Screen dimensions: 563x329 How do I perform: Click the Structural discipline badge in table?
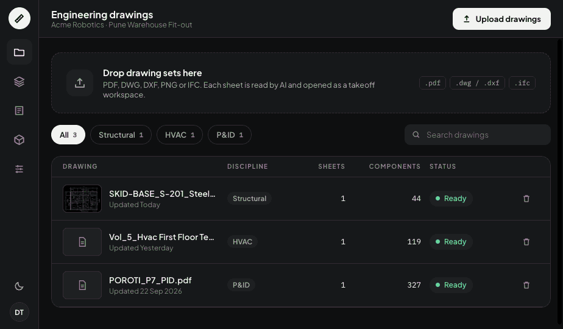[250, 199]
